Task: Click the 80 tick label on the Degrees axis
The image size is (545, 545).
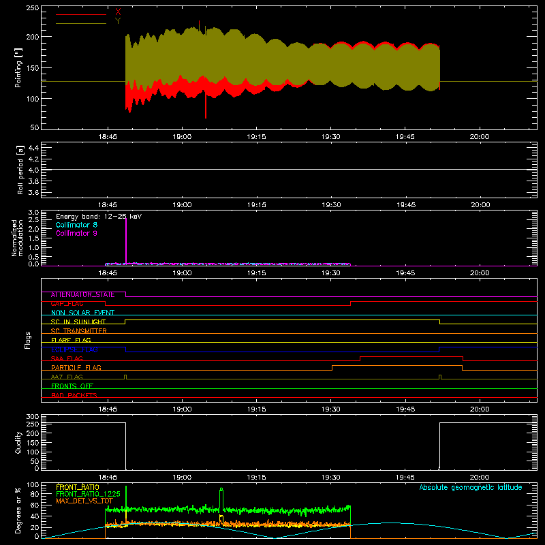Action: coord(35,494)
